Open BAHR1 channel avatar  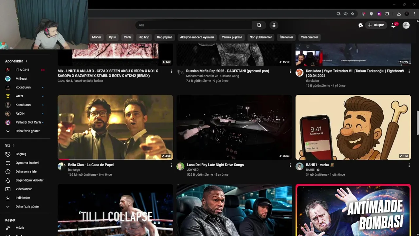[x=300, y=167]
